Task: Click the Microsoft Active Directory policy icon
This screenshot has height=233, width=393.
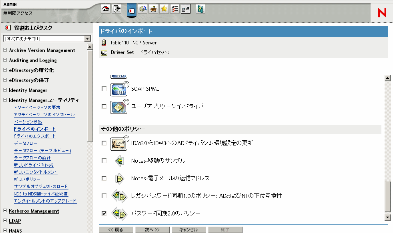Action: pos(119,143)
